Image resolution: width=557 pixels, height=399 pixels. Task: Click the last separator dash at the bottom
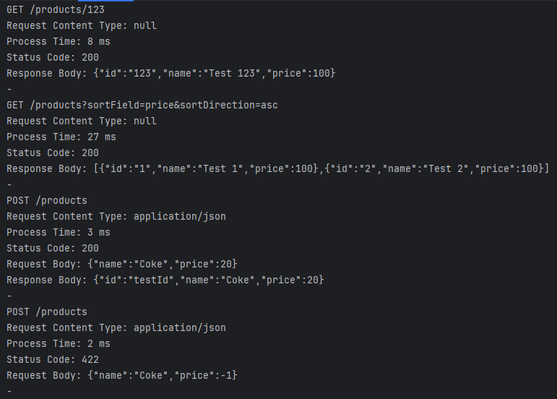(9, 392)
